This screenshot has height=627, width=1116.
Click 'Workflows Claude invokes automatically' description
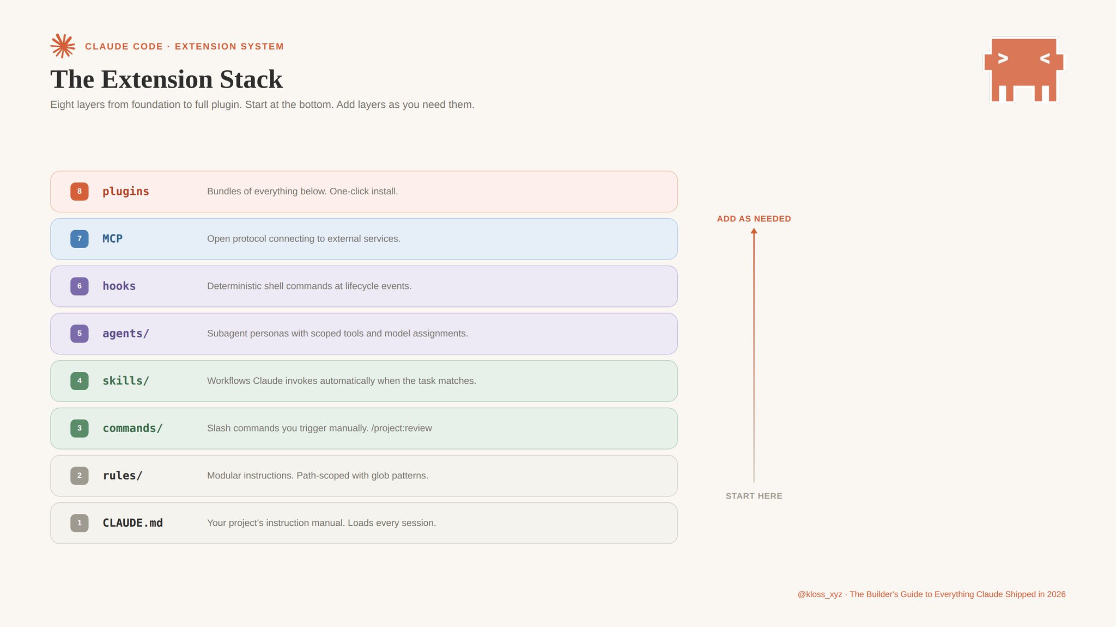[x=342, y=381]
